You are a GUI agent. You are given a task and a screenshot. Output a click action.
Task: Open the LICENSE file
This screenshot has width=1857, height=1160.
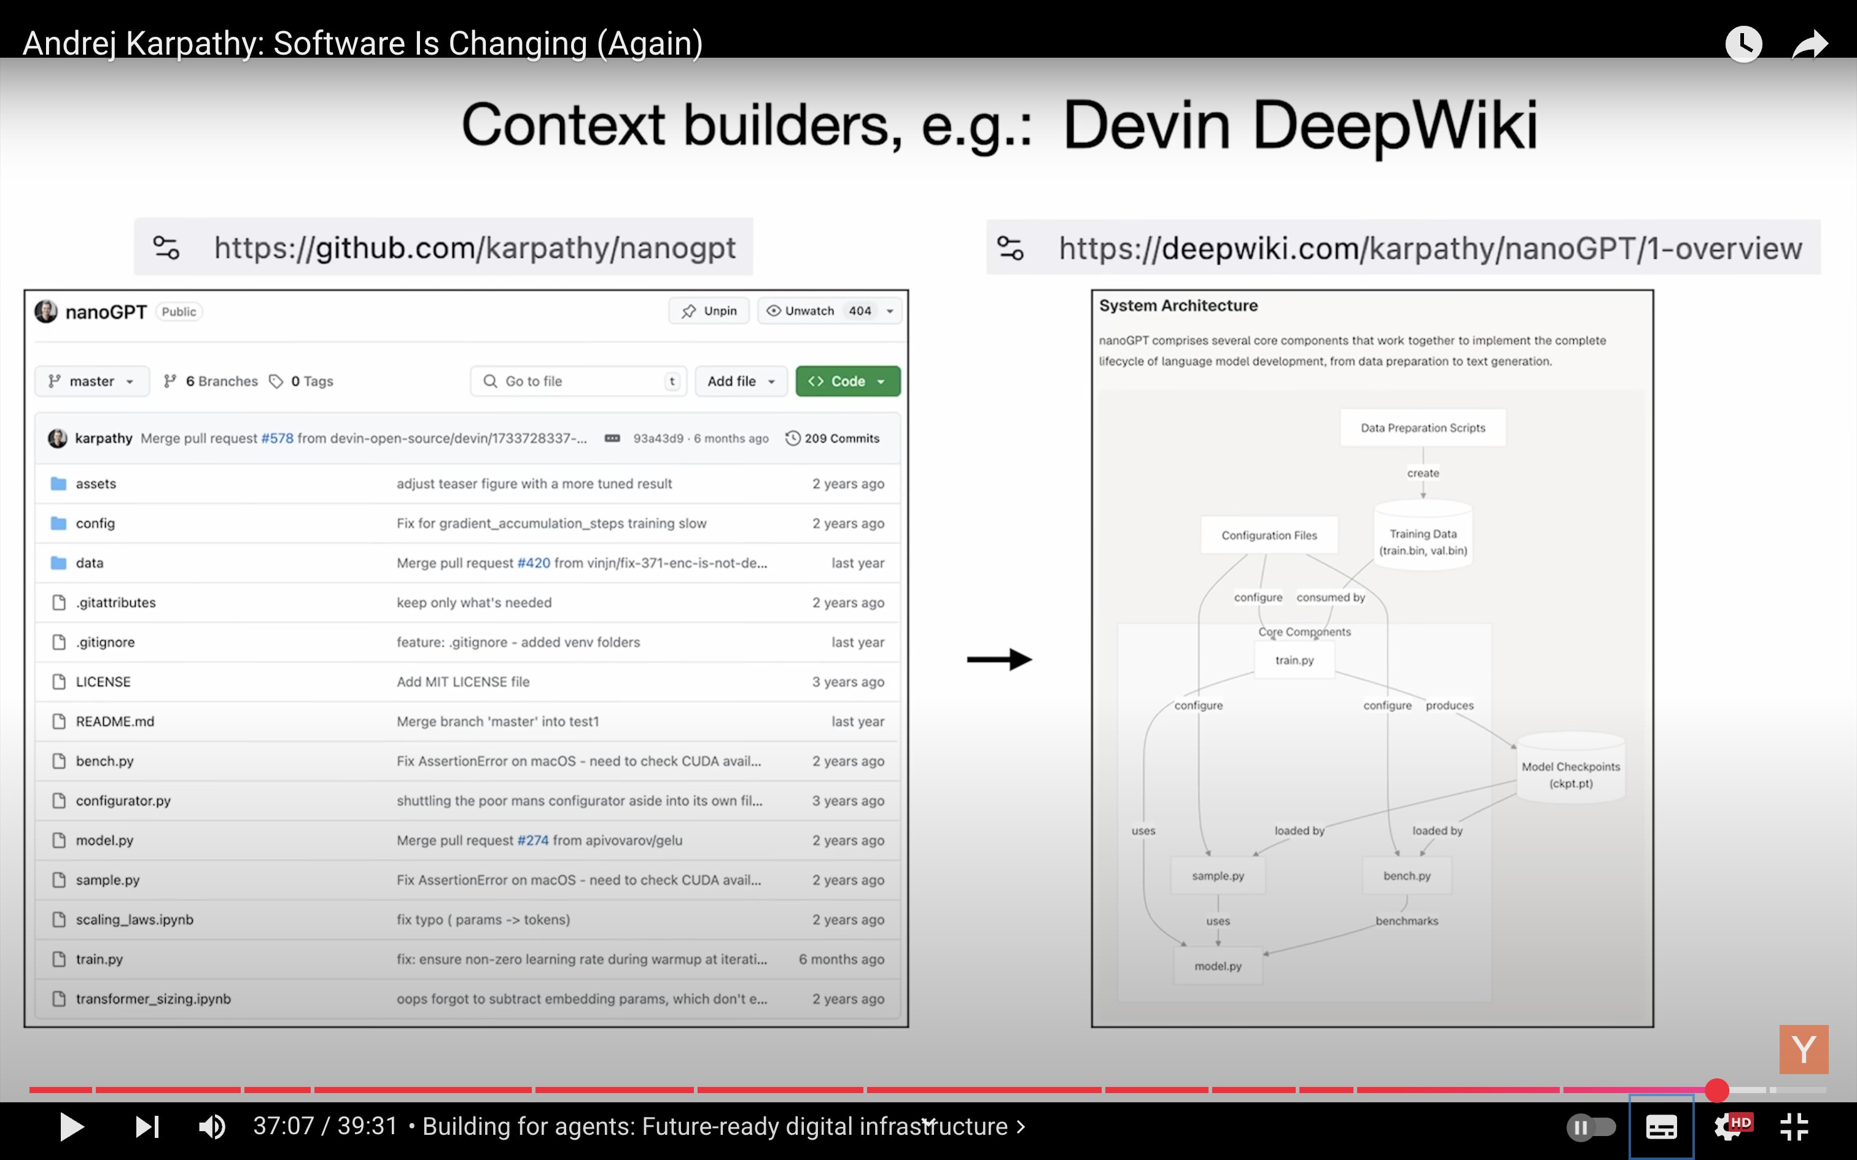click(103, 681)
